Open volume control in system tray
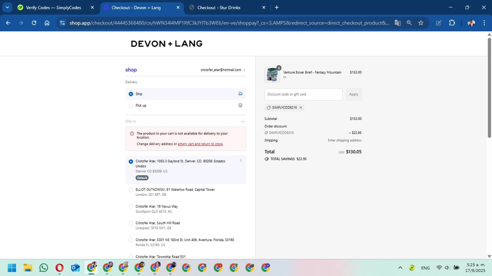Viewport: 492px width, 276px height. pos(447,268)
